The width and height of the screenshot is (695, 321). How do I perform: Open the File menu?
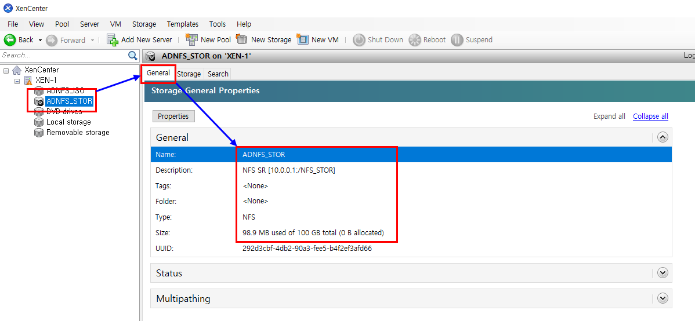13,24
